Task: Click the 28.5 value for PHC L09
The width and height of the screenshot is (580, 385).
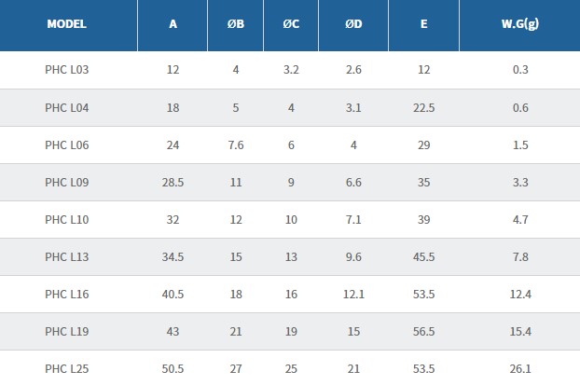Action: click(x=173, y=182)
